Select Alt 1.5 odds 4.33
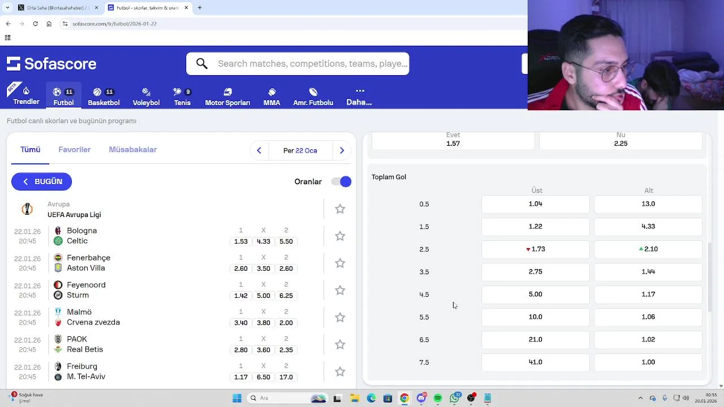This screenshot has width=724, height=407. click(648, 227)
